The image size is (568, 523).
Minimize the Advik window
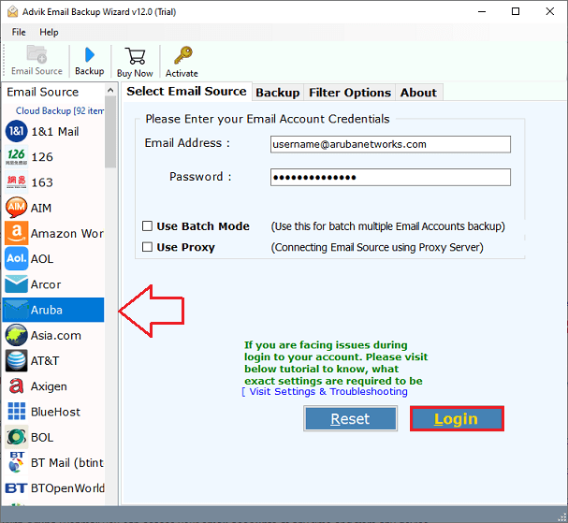482,11
